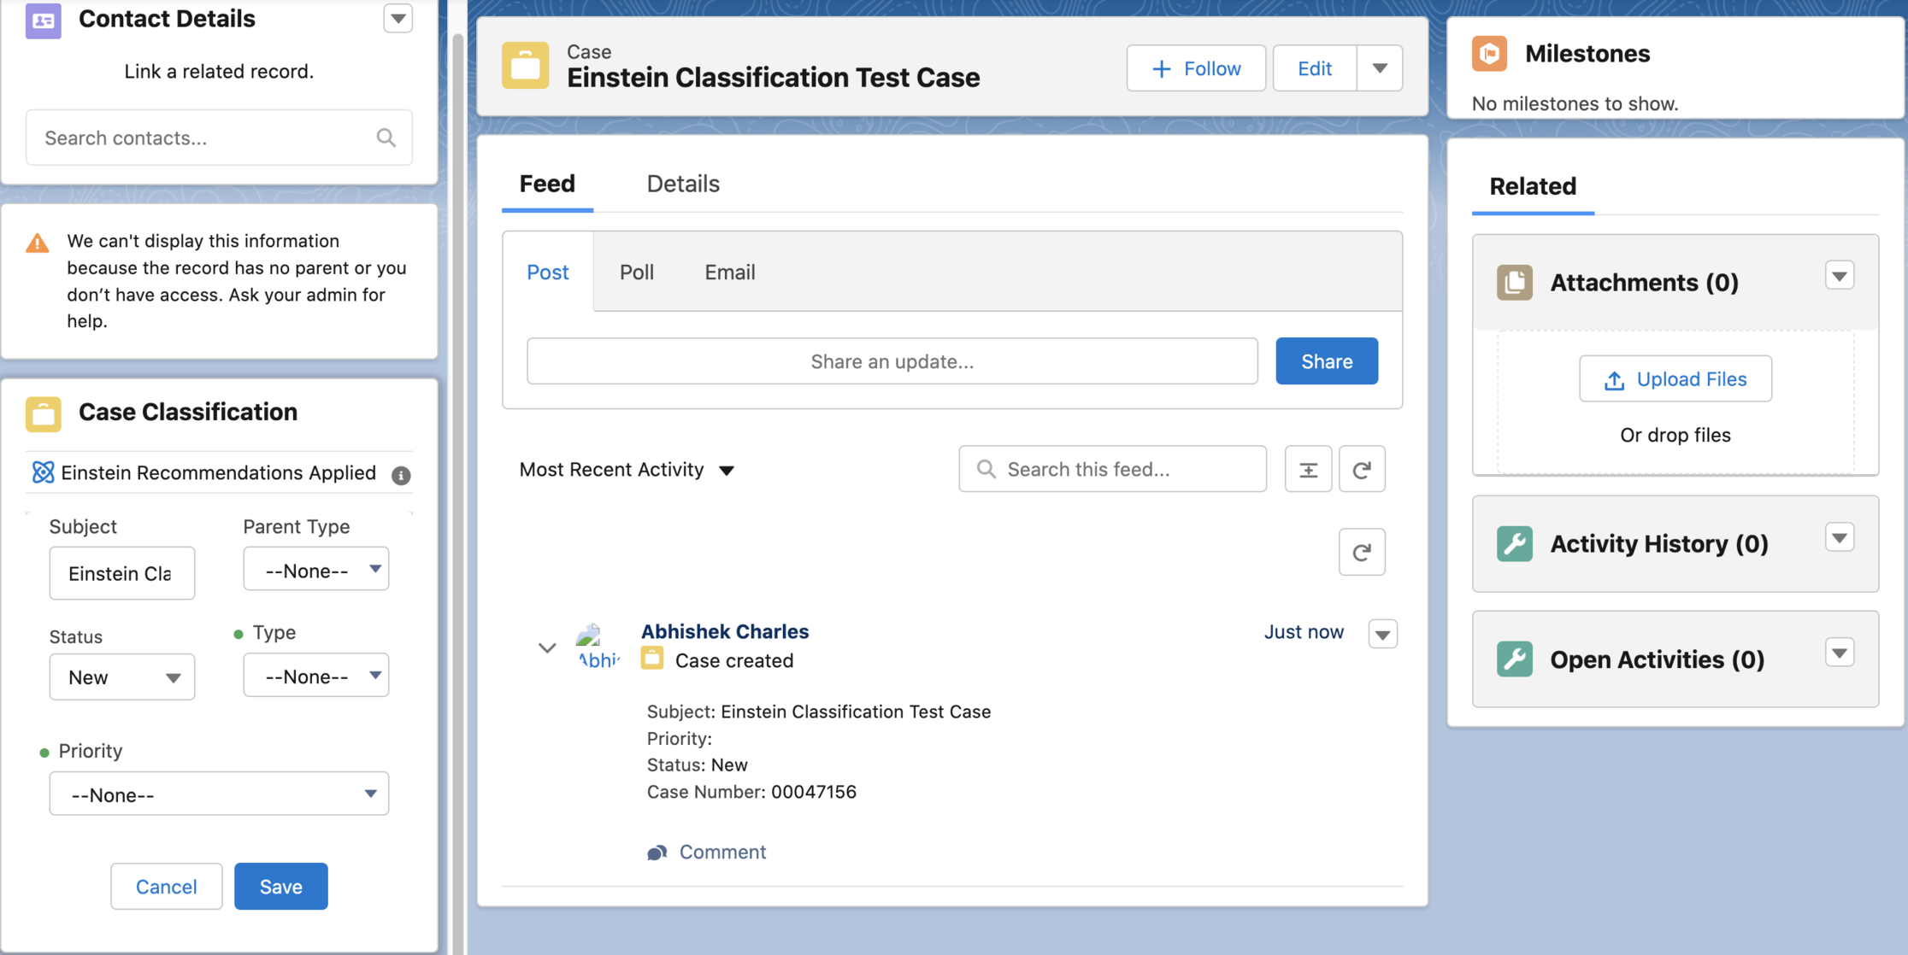Click the search magnifier in contacts field
Screen dimensions: 1908x955
coord(386,138)
